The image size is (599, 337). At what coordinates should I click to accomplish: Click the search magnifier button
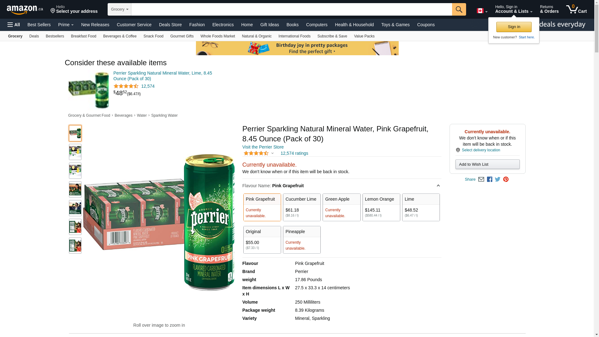tap(459, 9)
